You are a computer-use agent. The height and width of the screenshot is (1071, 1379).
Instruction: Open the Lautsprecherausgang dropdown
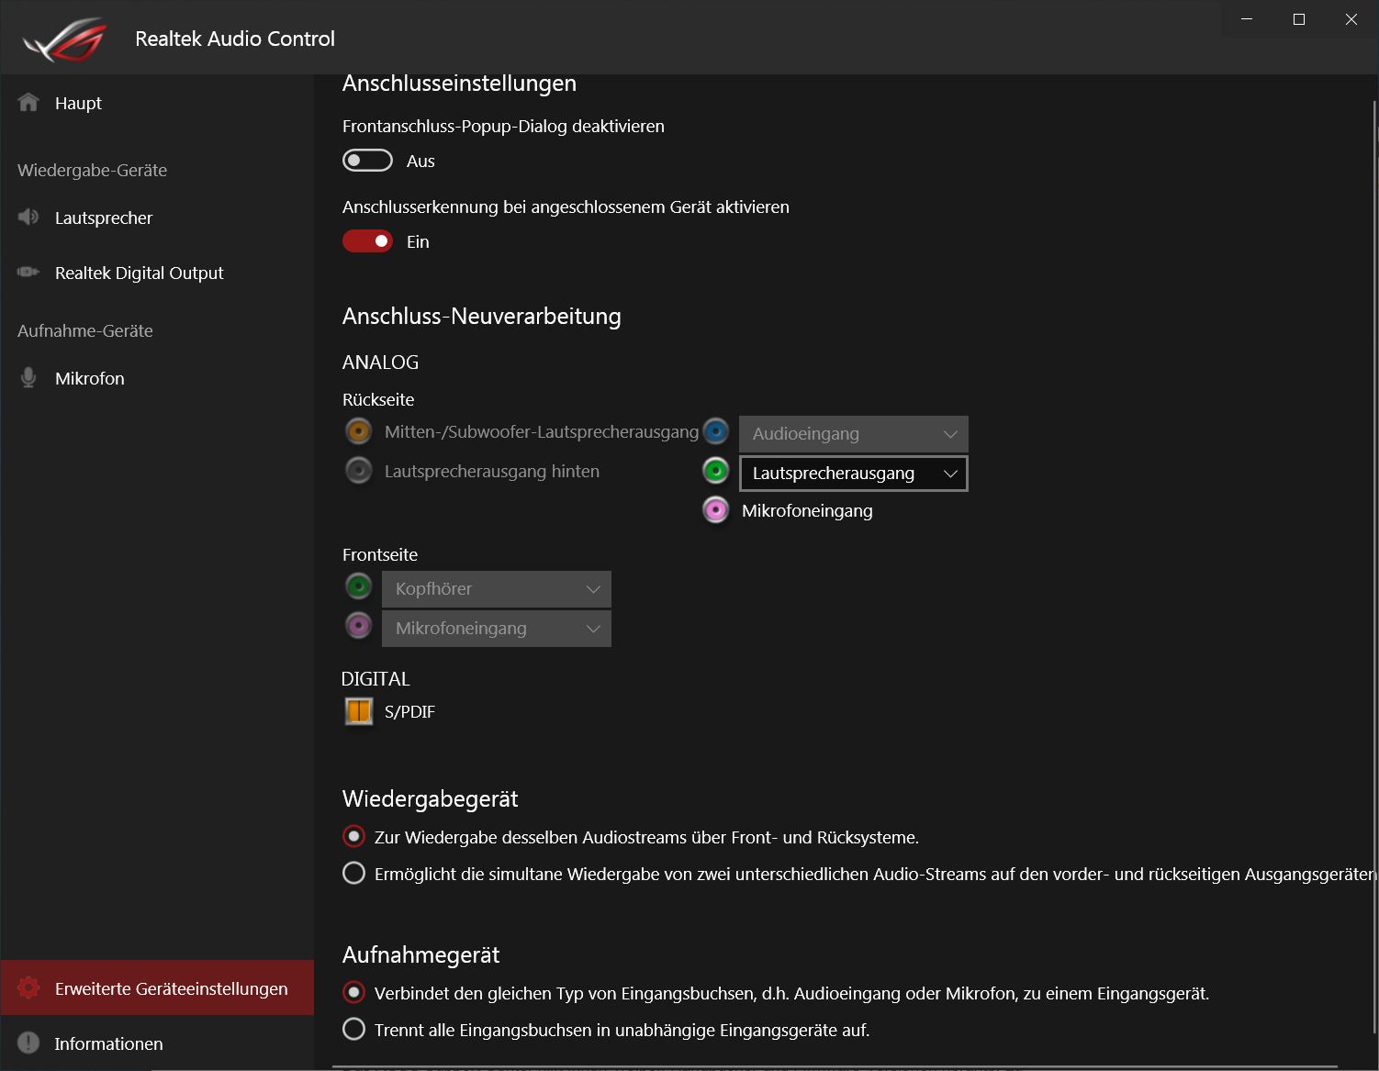click(x=853, y=474)
